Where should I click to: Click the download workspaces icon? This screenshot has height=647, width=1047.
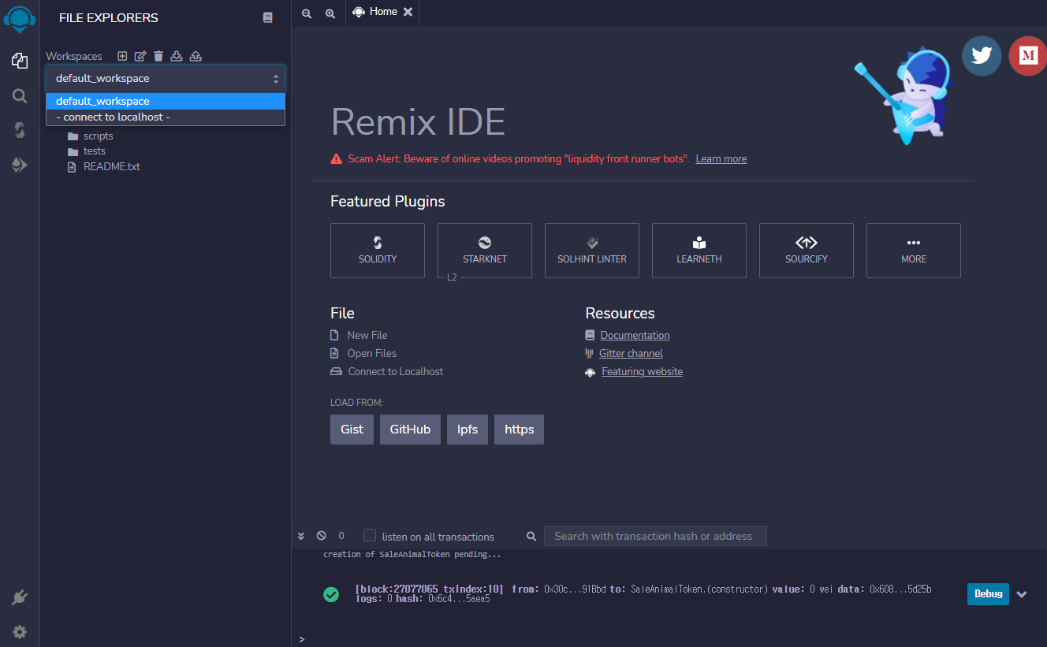[177, 56]
